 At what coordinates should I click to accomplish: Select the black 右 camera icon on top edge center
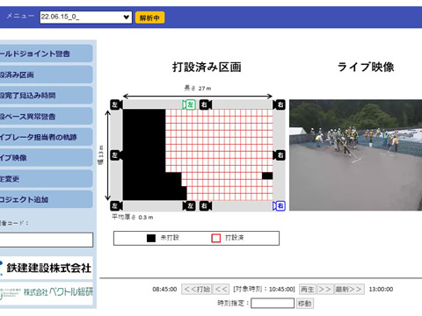click(x=206, y=104)
